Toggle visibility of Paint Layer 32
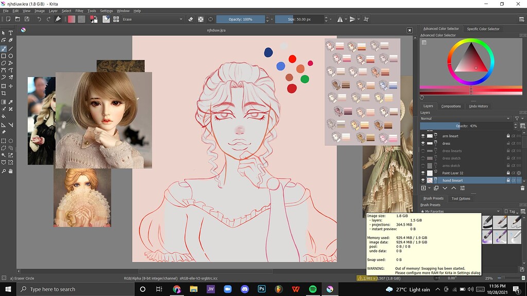 423,173
